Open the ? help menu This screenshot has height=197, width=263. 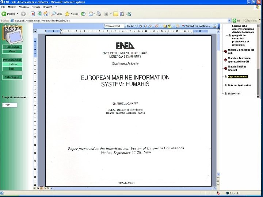tap(56, 7)
